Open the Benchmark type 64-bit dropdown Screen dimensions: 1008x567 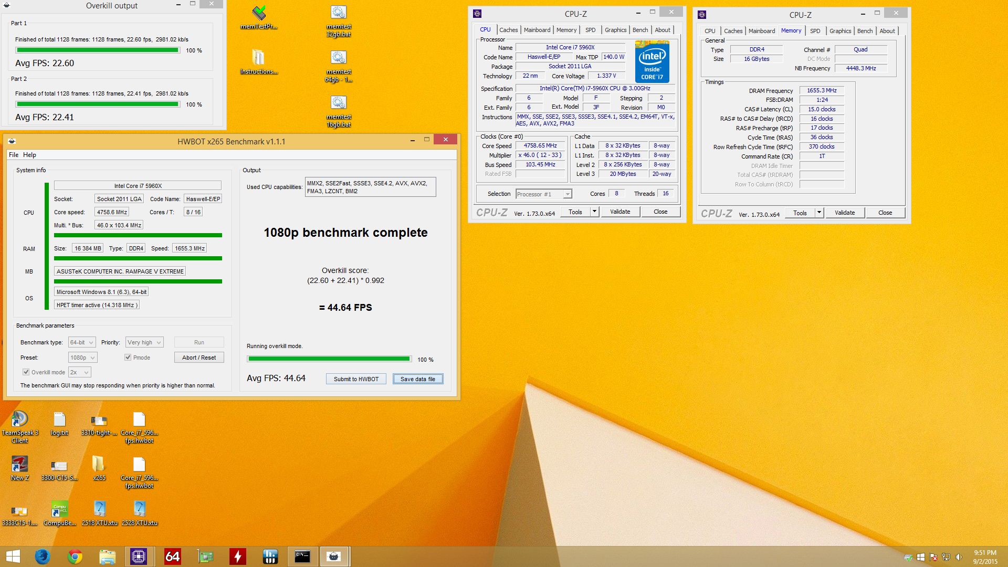pyautogui.click(x=82, y=342)
